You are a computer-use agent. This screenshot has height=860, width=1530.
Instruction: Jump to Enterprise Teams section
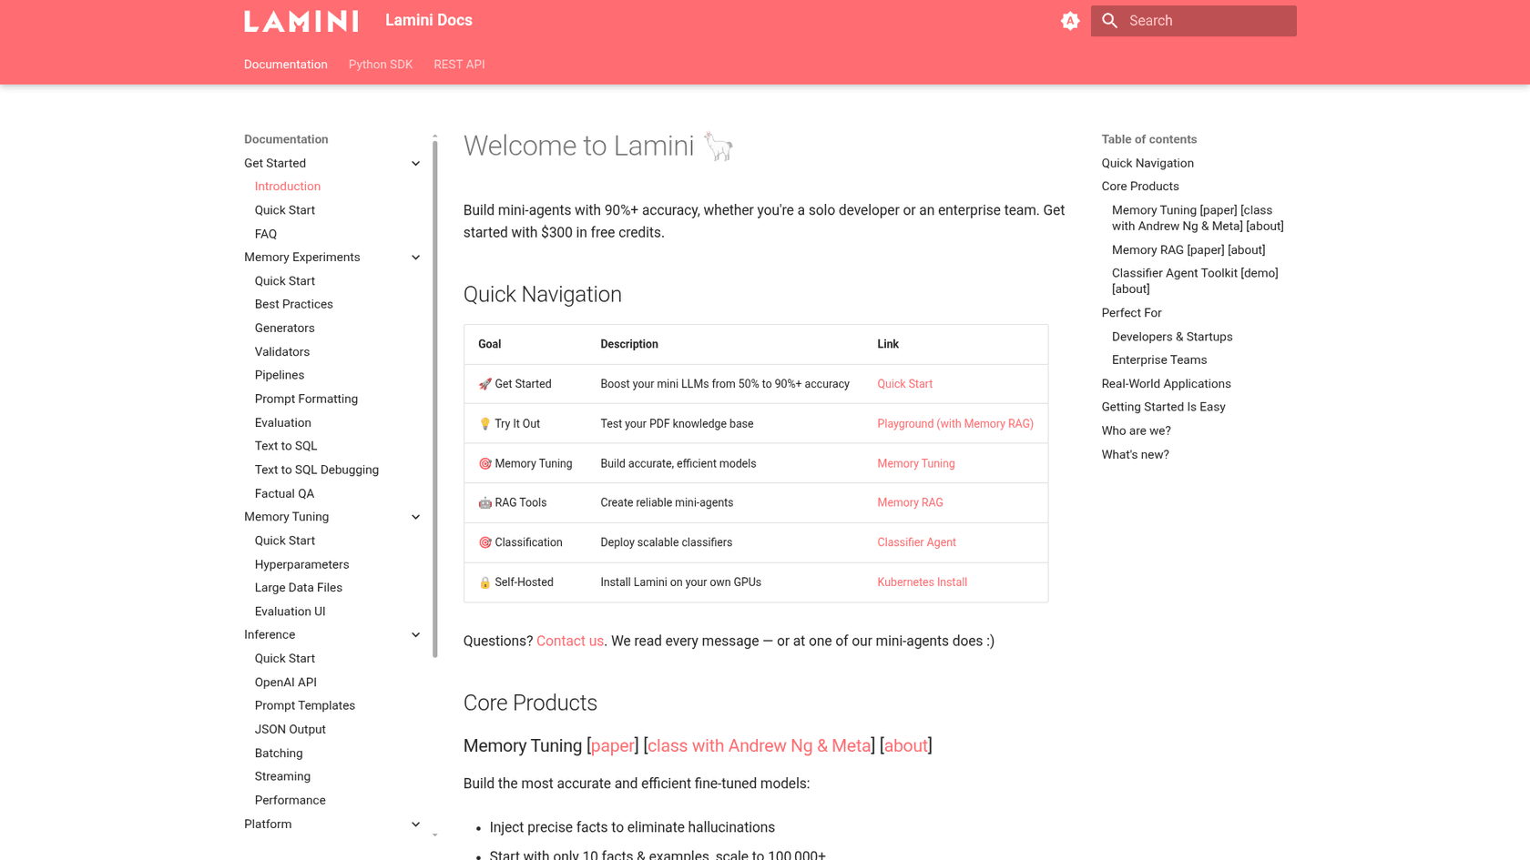[1159, 360]
